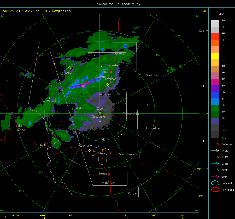Click the cyan 27ZW arrow symbol
This screenshot has height=219, width=235.
coord(215,164)
